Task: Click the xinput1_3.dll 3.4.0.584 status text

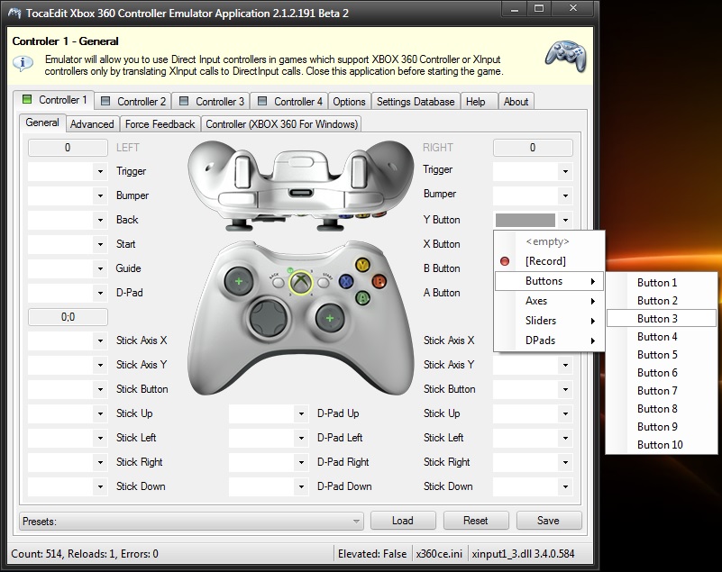Action: coord(523,554)
